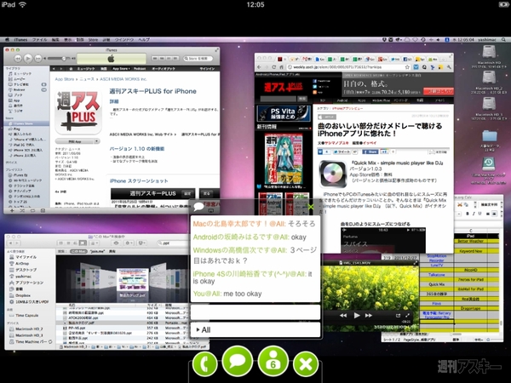Image resolution: width=511 pixels, height=383 pixels.
Task: Adjust the iTunes volume slider
Action: 58,58
